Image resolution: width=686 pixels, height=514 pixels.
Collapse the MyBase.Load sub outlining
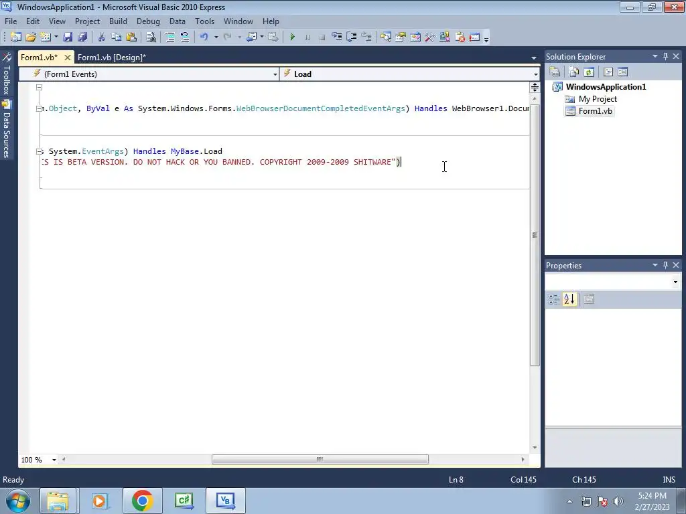click(39, 152)
